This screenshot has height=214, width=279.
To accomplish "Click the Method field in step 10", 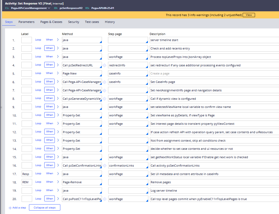I will [82, 115].
